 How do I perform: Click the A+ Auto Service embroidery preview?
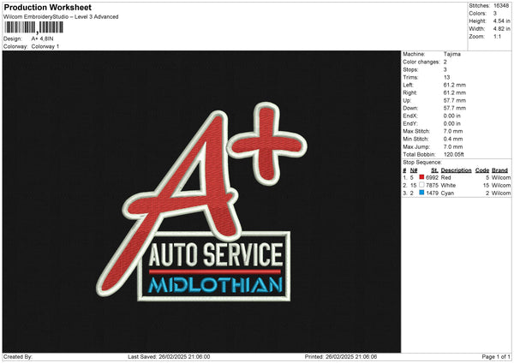pyautogui.click(x=201, y=202)
